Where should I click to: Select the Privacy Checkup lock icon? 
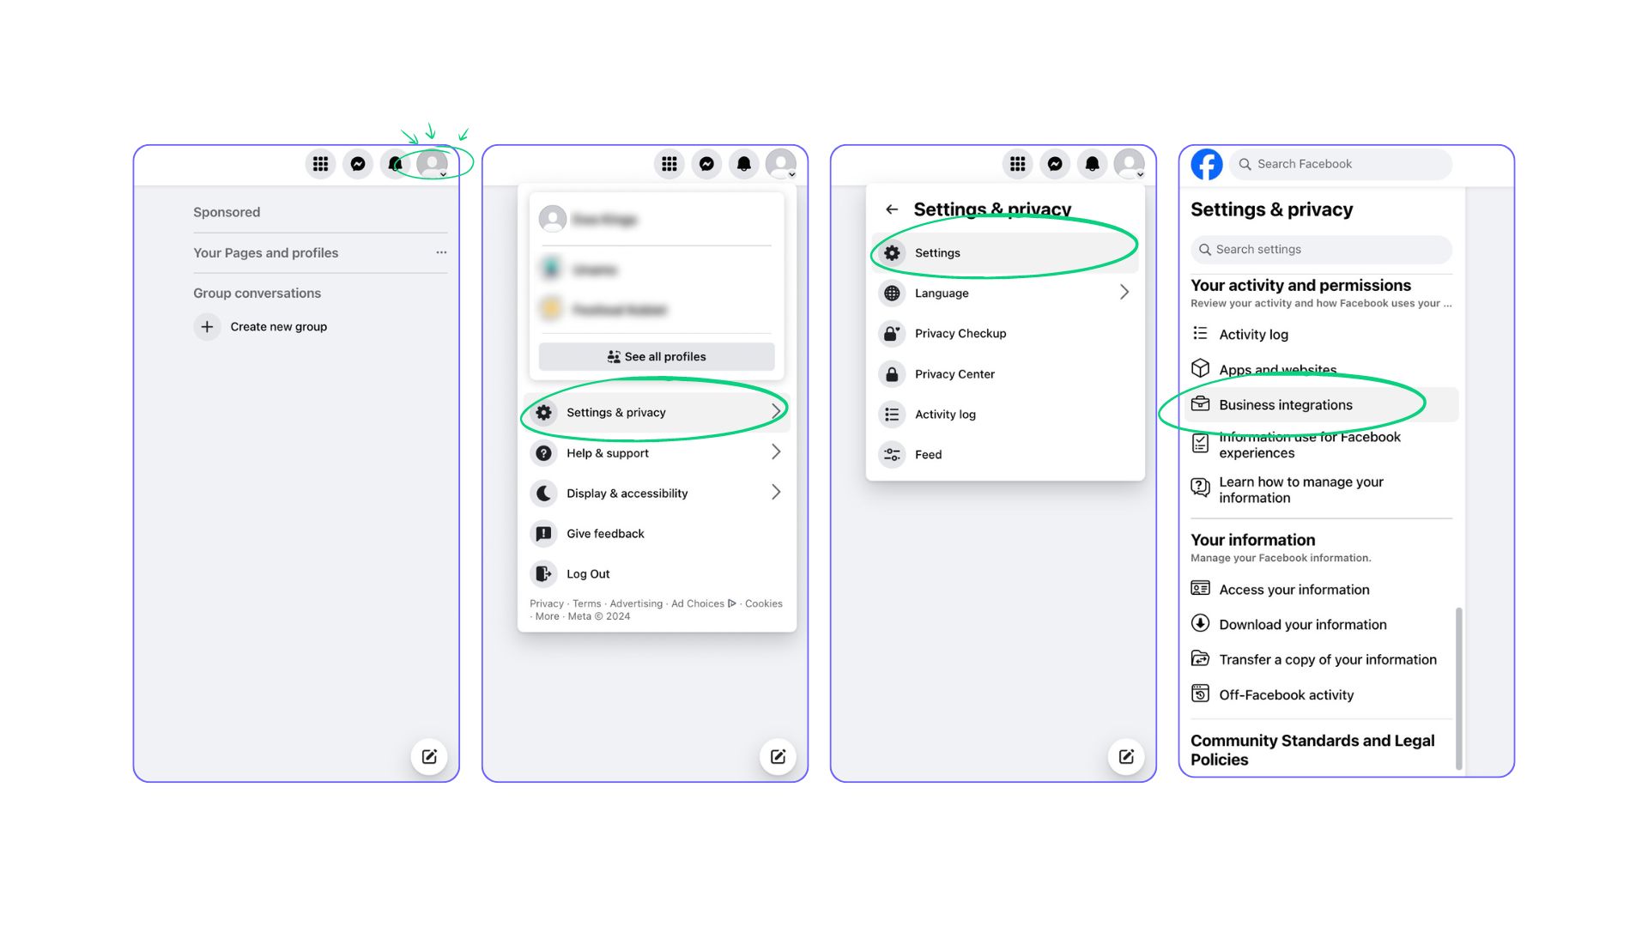pyautogui.click(x=894, y=331)
